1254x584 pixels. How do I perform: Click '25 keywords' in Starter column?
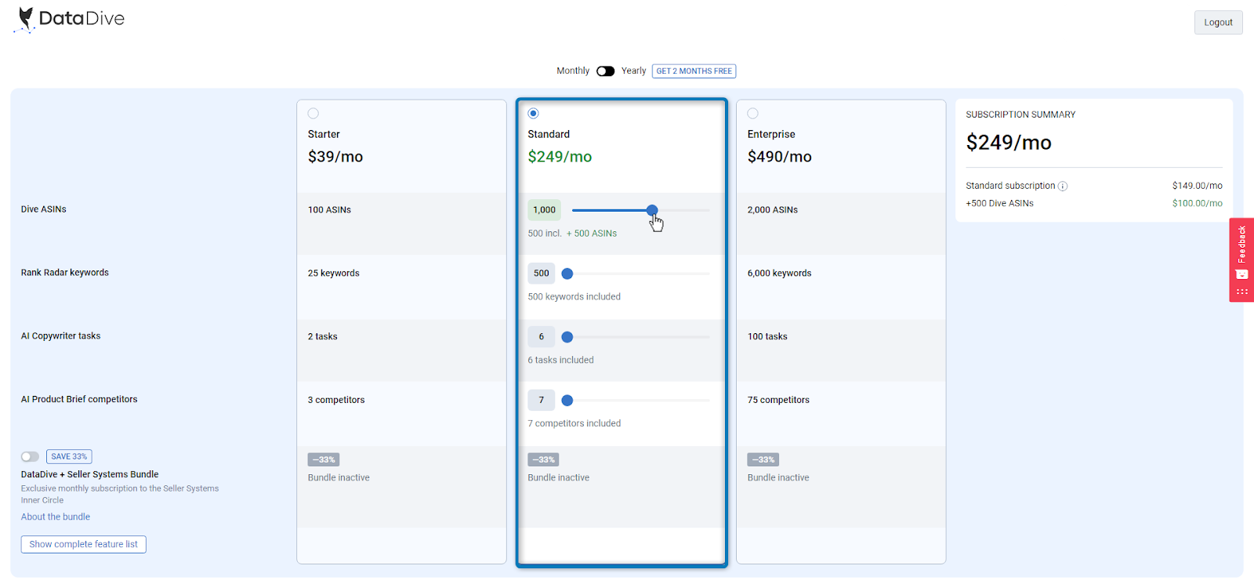coord(334,274)
